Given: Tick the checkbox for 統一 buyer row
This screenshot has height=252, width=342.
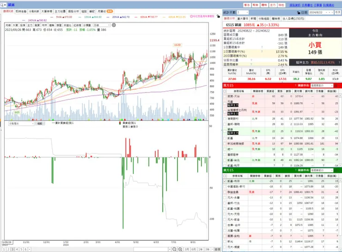Looking at the screenshot, I should [225, 149].
